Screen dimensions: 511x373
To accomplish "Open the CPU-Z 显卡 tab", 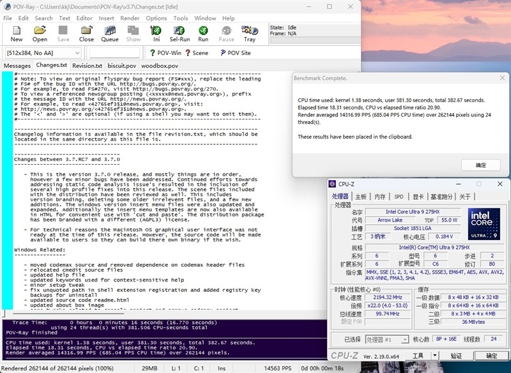I will [418, 197].
